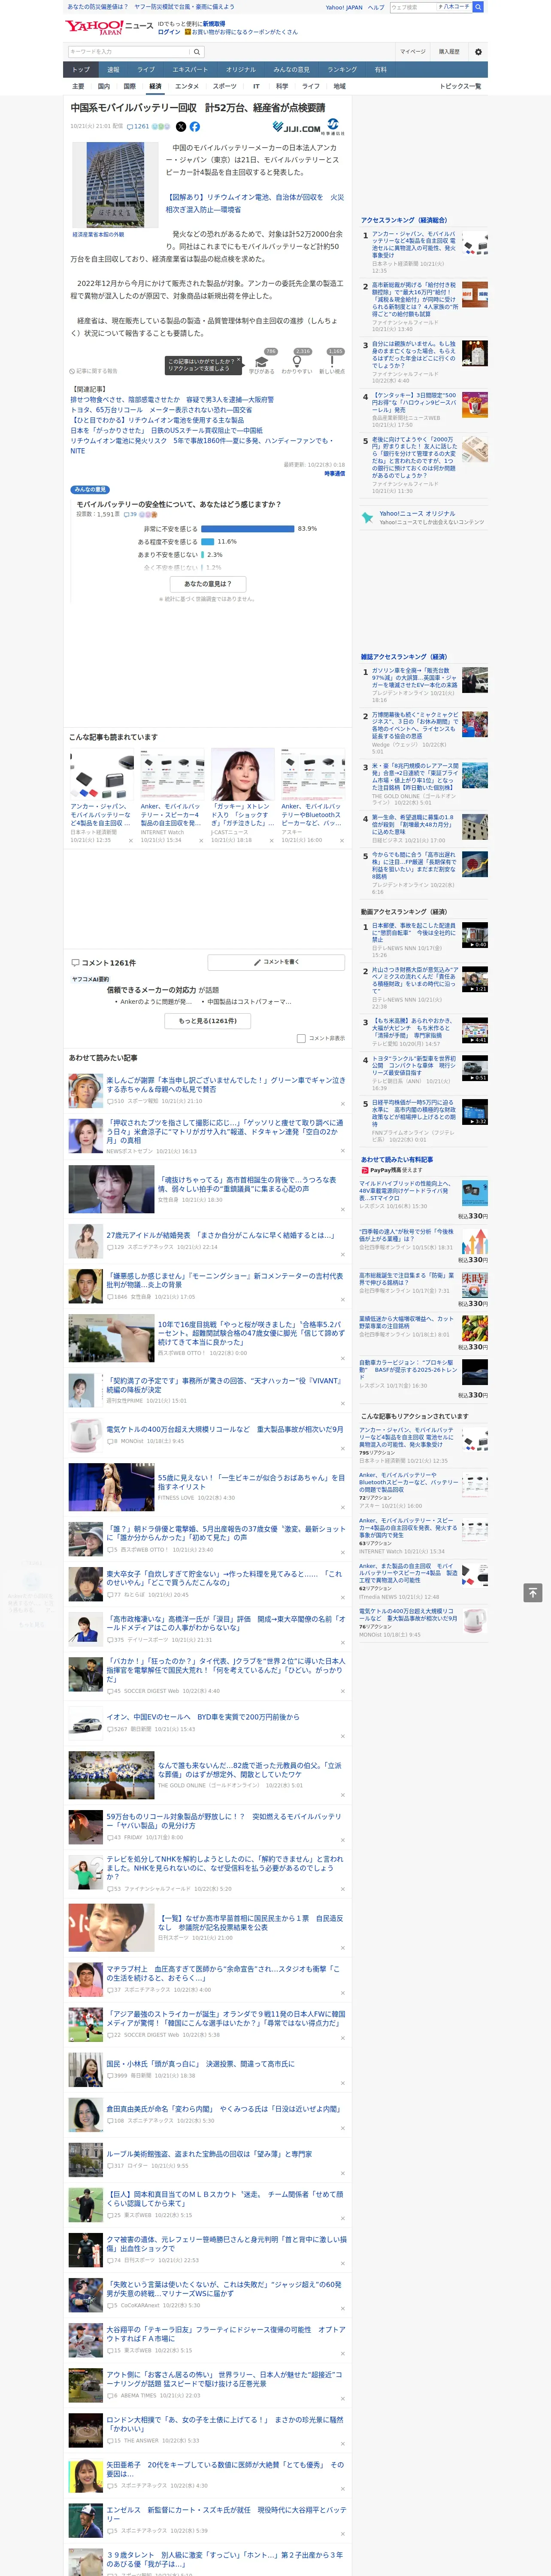Screen dimensions: 551x2576
Task: Open the みんなの意見 navigation tab
Action: coord(291,70)
